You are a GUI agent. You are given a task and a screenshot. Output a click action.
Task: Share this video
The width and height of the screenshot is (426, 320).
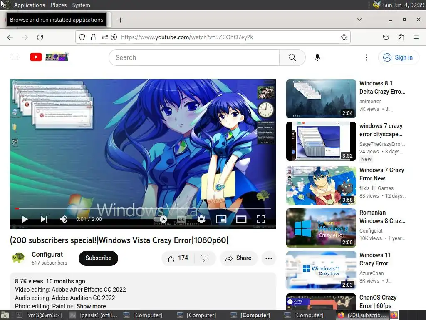pos(238,258)
